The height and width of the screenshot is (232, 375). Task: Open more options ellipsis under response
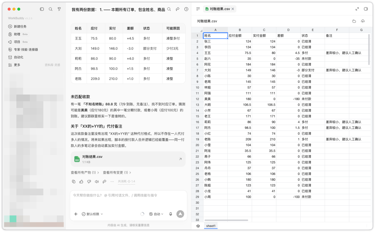click(x=112, y=182)
